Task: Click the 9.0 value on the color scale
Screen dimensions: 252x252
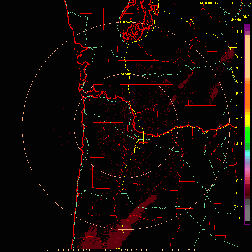Action: (239, 44)
